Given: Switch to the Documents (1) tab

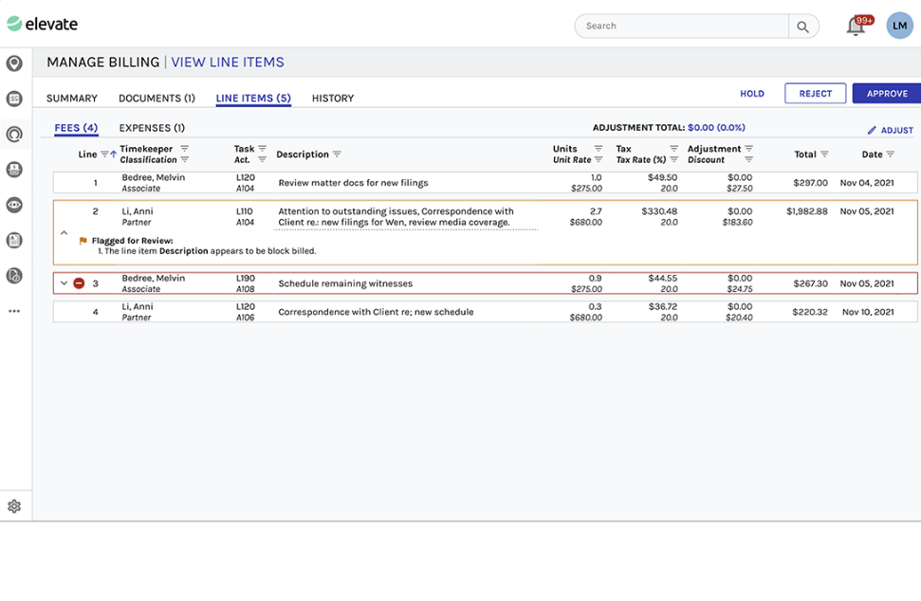Looking at the screenshot, I should point(157,98).
